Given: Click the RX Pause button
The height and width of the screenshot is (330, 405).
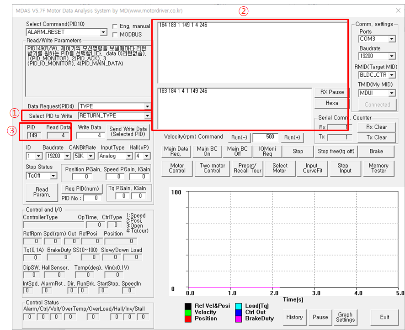Looking at the screenshot, I should click(x=332, y=92).
